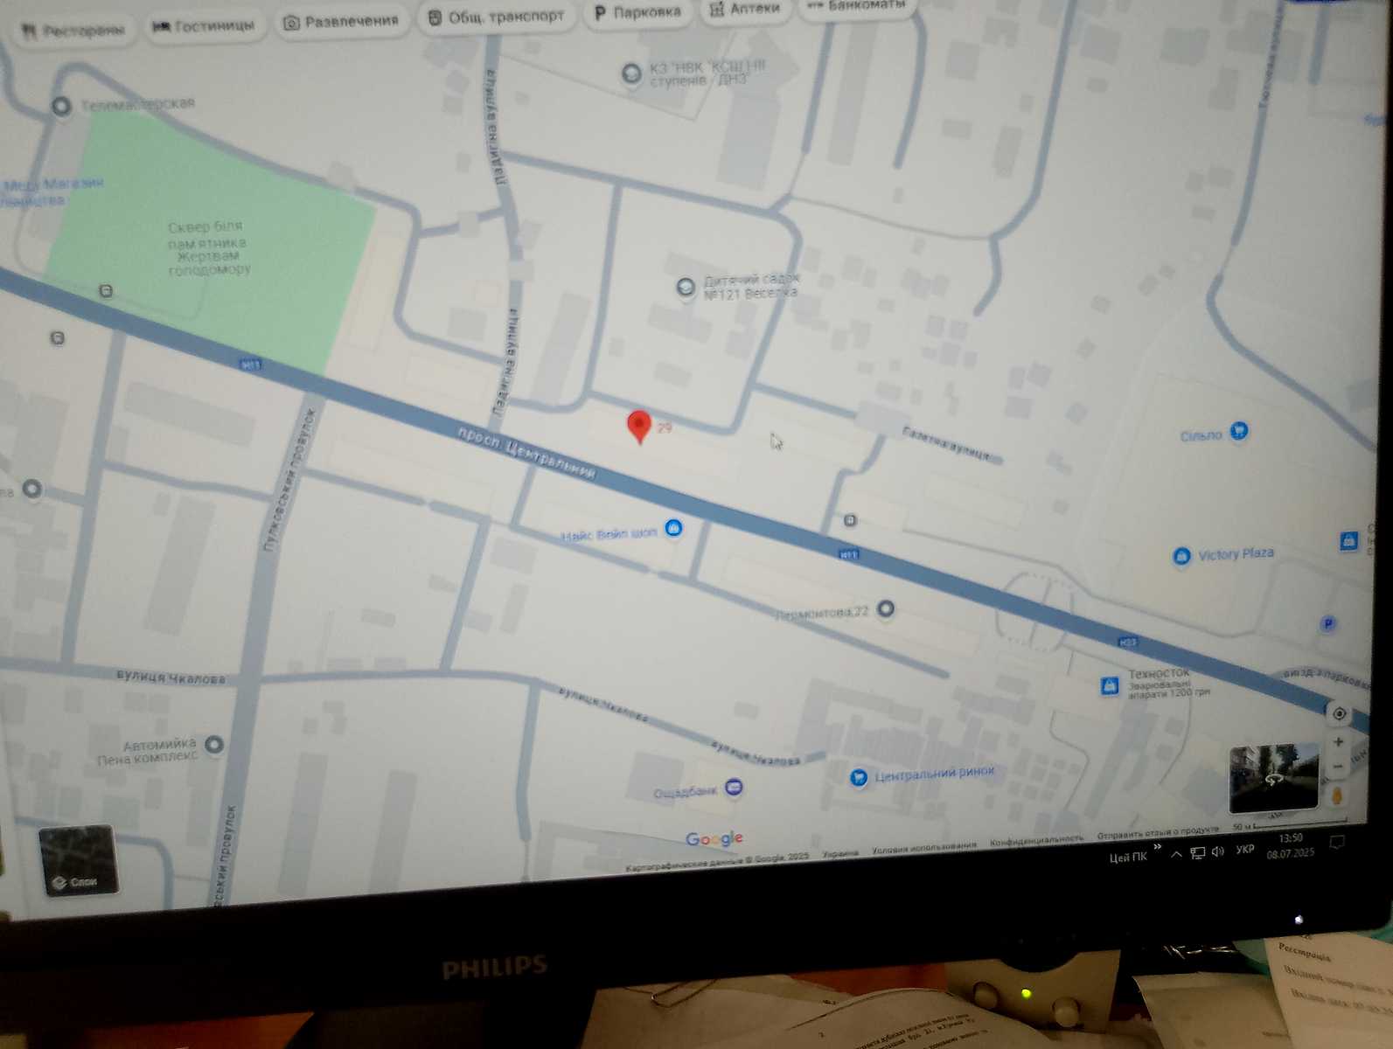Click the Найс Вейп шоп marker icon
Screen dimensions: 1393x1049
point(673,528)
